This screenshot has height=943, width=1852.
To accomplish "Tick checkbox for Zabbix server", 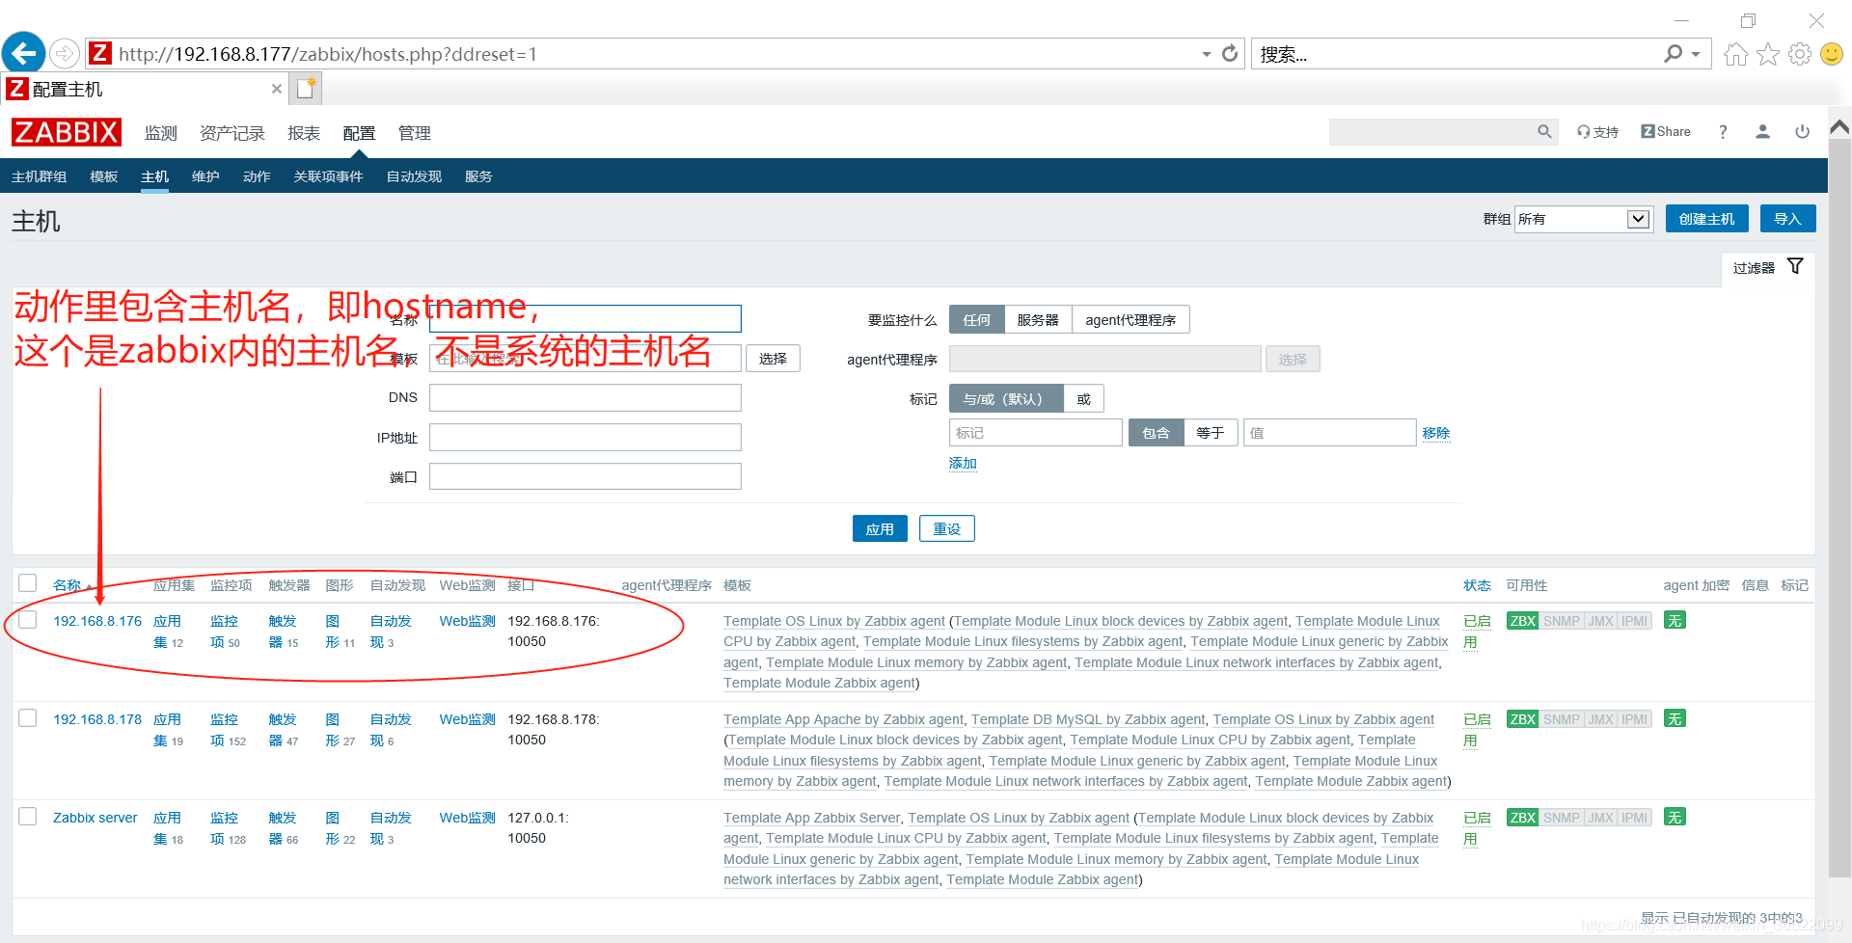I will pyautogui.click(x=28, y=817).
